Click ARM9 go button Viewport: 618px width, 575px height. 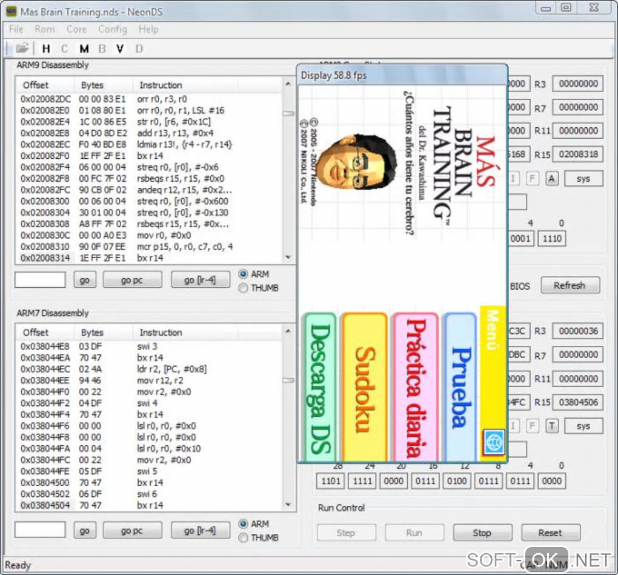coord(85,280)
